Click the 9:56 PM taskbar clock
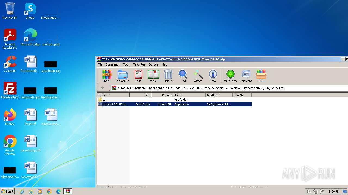348x195 pixels. (x=334, y=191)
